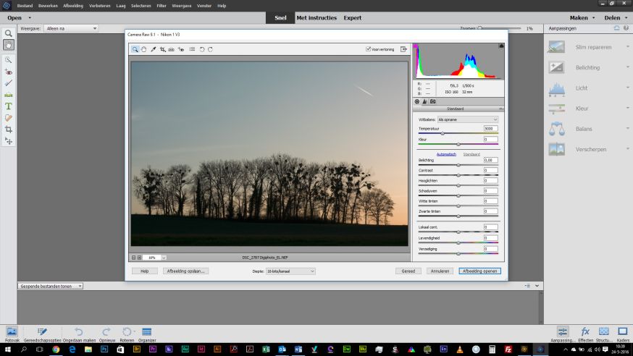Click the Temperatuur slider handle
Screen dimensions: 633x356
pyautogui.click(x=443, y=133)
